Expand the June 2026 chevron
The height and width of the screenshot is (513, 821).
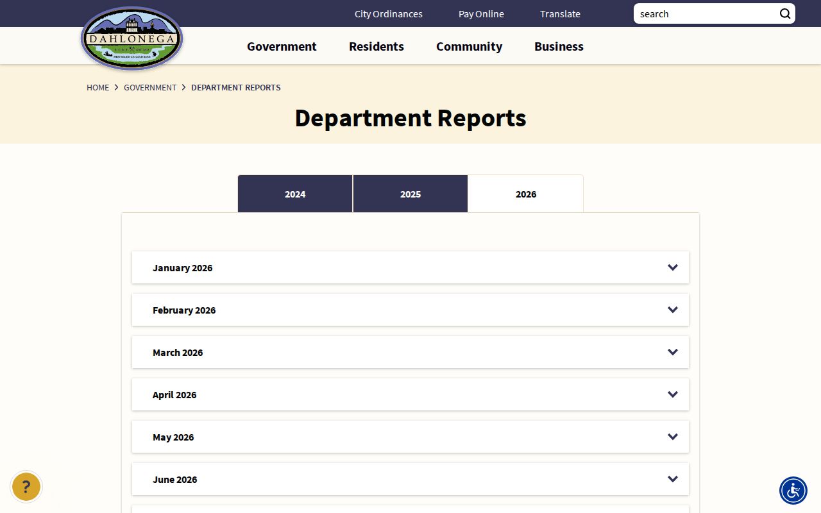pos(673,479)
